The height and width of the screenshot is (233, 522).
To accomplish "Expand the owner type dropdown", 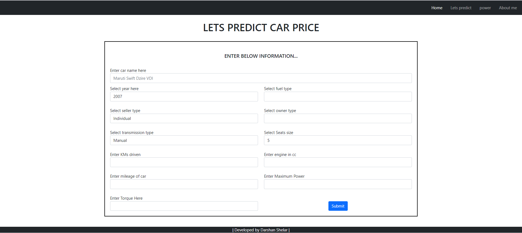I will tap(338, 119).
